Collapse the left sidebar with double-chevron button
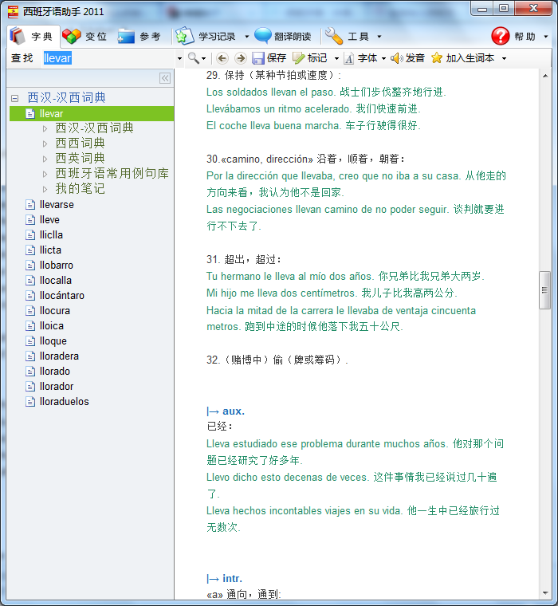The image size is (558, 606). [x=165, y=78]
